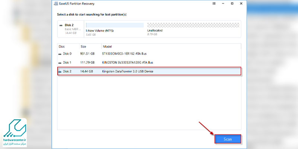
Task: Minimize the EaseUS Partition Recovery window
Action: coord(223,3)
